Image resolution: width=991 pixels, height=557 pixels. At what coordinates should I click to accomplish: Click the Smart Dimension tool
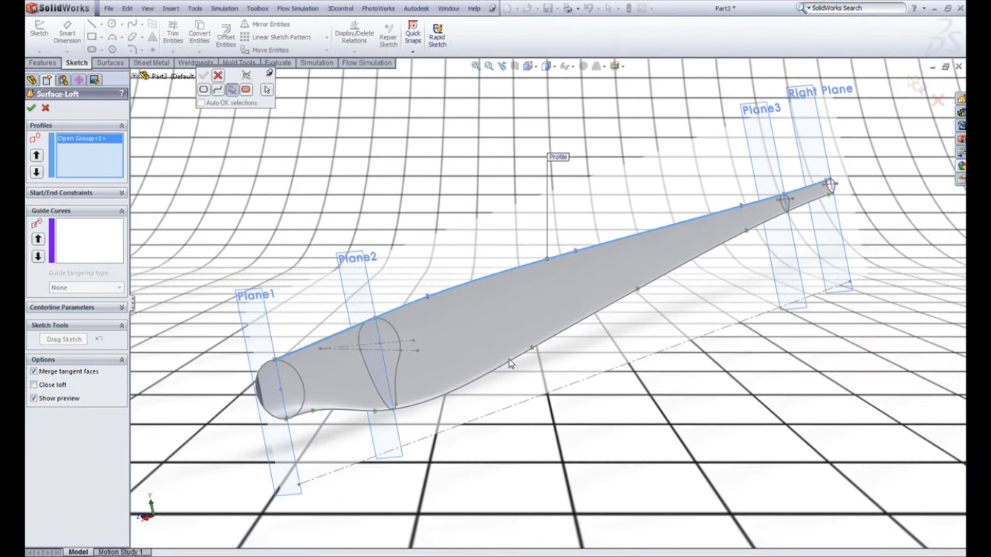67,31
